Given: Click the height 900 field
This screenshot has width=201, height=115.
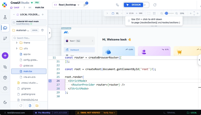Looking at the screenshot, I should click(x=139, y=13).
